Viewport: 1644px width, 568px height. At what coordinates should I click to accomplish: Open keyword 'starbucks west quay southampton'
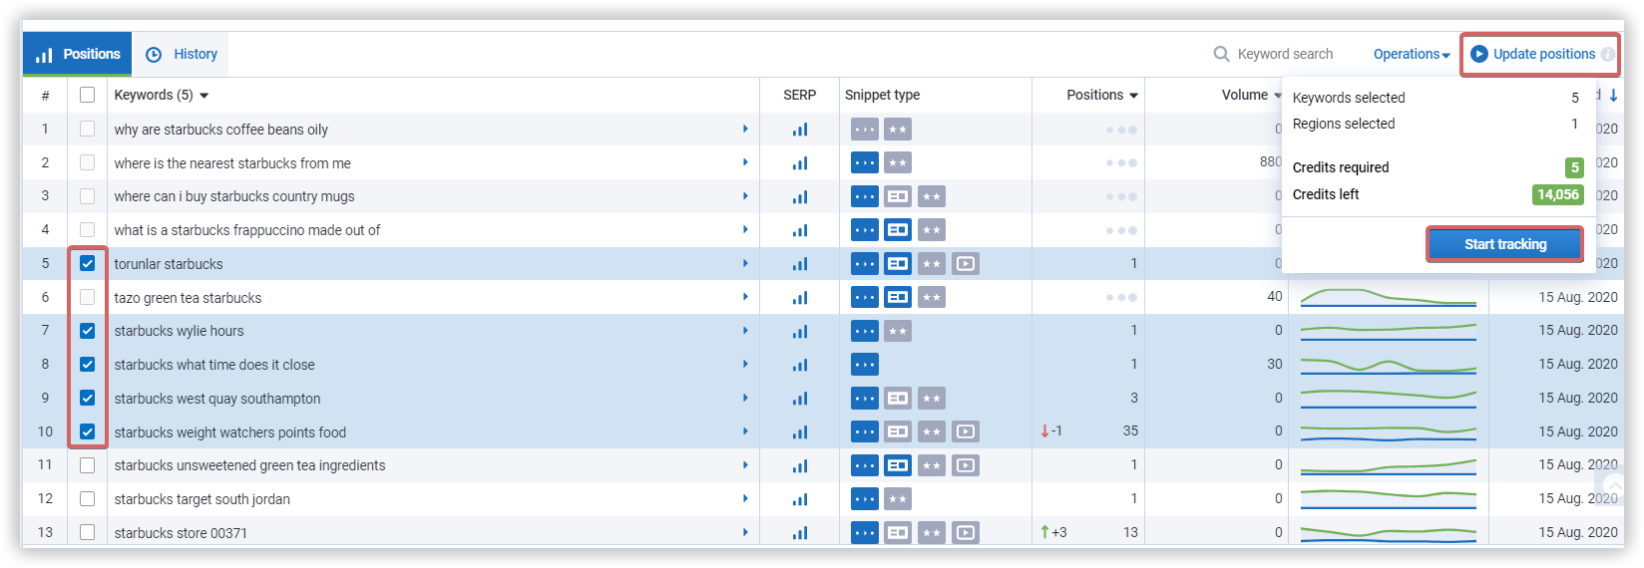217,399
